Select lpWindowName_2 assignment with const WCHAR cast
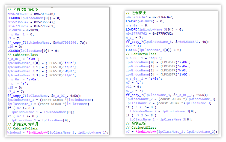The width and height of the screenshot is (226, 142). 171,99
